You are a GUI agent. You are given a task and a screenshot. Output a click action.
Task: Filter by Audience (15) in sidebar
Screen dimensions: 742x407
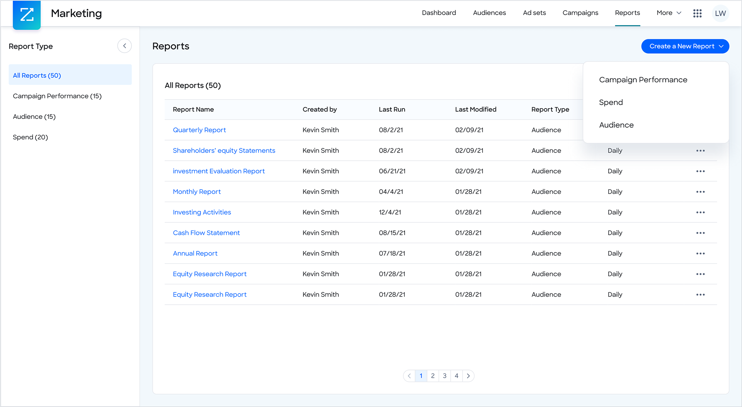(x=34, y=117)
